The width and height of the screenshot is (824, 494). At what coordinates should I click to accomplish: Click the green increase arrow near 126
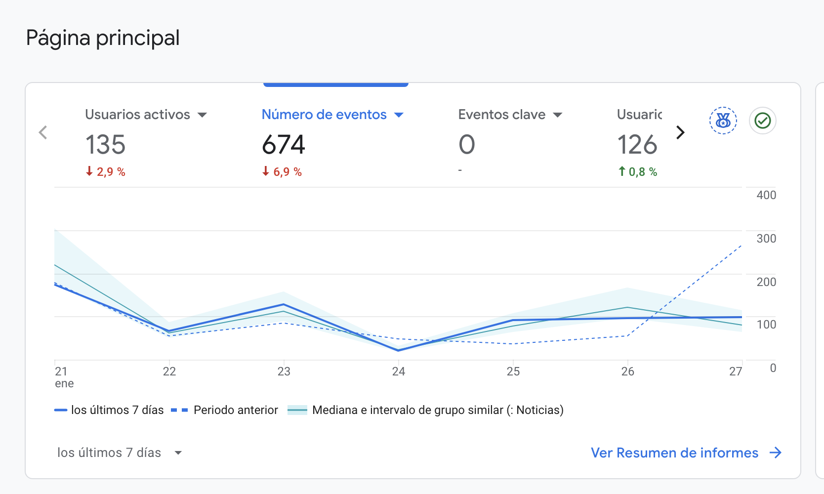click(621, 171)
